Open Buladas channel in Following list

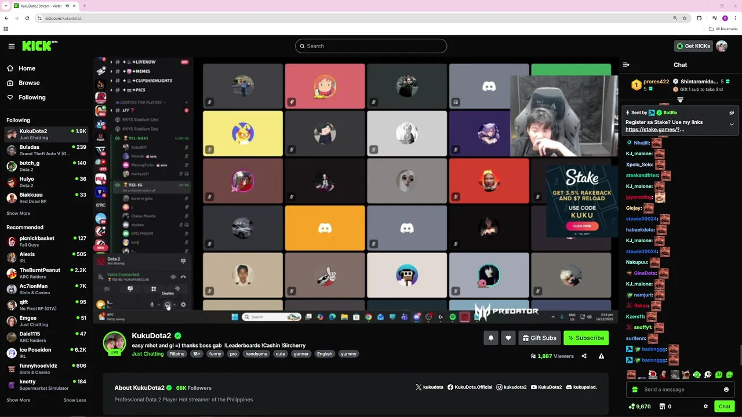click(x=46, y=150)
